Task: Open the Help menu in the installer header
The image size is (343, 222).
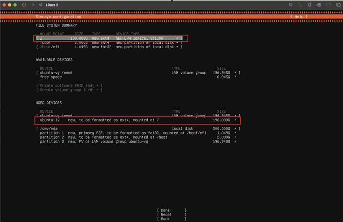Action: (299, 17)
